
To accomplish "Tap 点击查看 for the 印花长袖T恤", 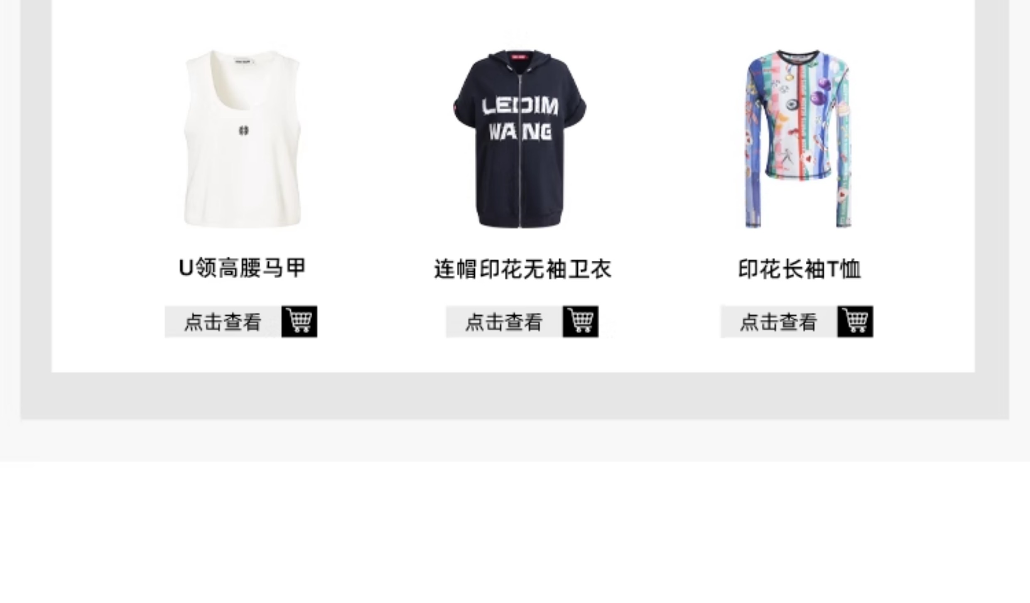I will 779,322.
